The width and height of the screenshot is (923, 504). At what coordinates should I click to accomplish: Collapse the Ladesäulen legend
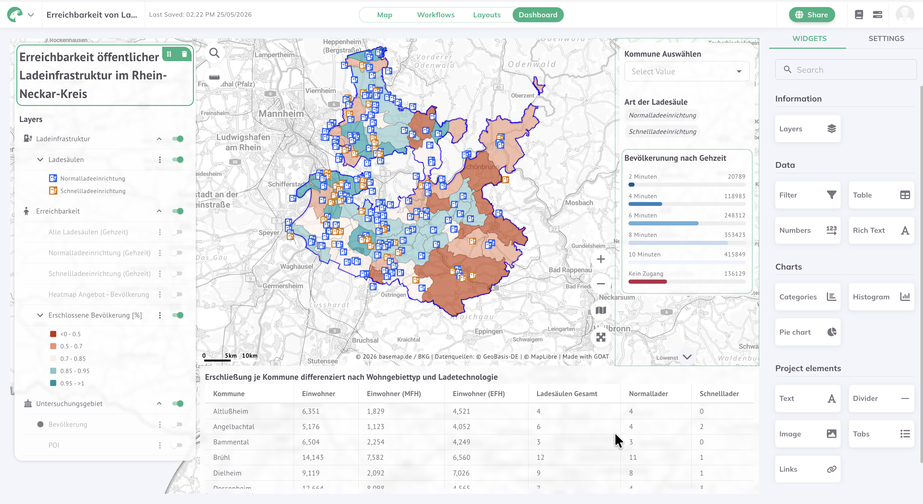[40, 160]
